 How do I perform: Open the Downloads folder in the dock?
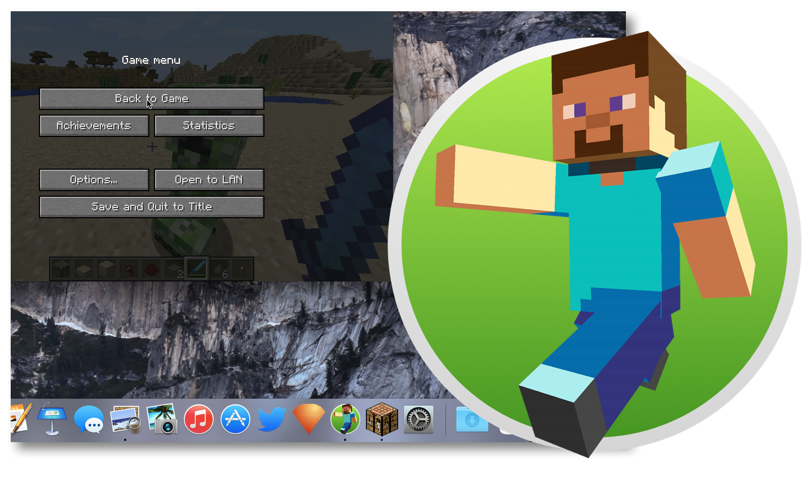point(472,420)
